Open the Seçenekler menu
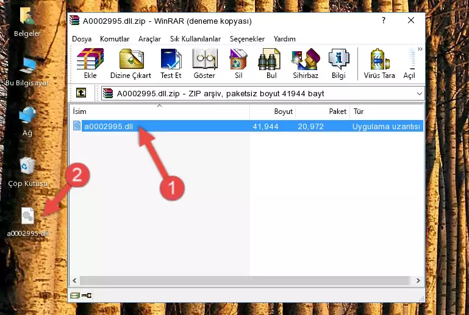 pos(247,39)
